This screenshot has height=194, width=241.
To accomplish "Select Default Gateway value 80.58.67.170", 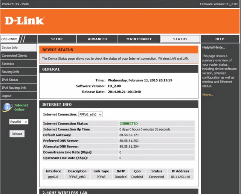I will coord(129,135).
